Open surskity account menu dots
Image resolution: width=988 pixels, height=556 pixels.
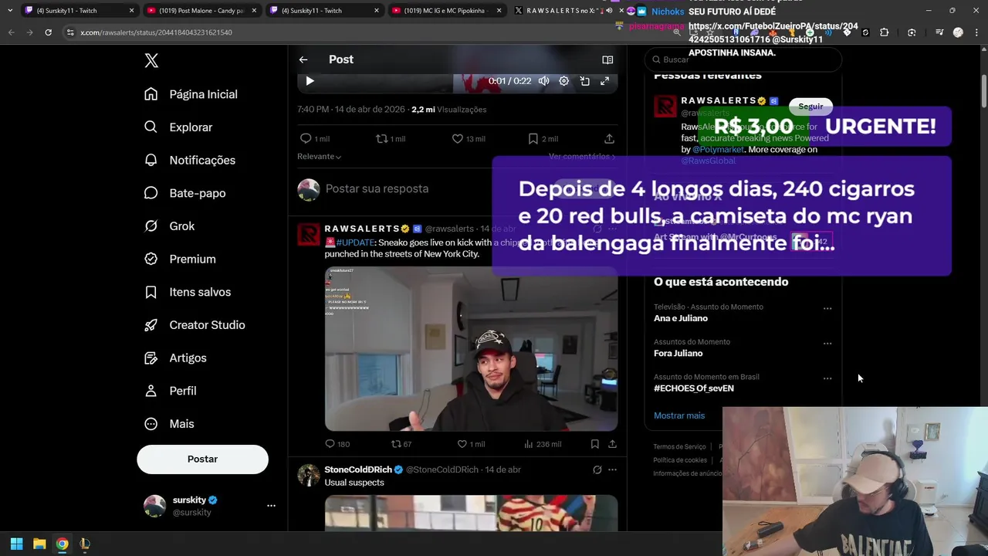coord(271,506)
